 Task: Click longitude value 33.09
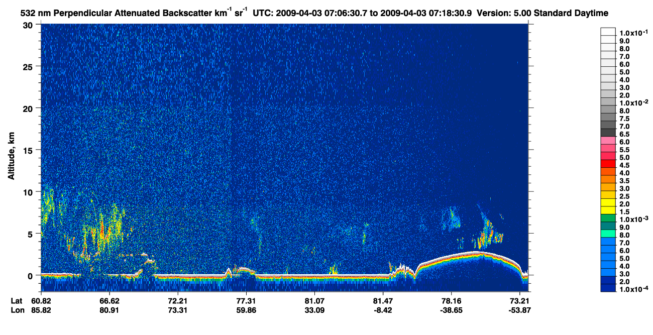(x=314, y=310)
